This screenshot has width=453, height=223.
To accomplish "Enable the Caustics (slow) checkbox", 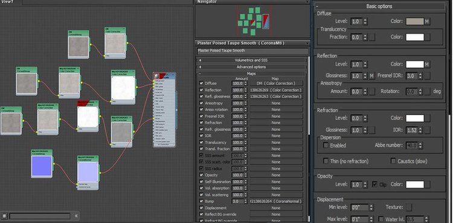I will 393,161.
